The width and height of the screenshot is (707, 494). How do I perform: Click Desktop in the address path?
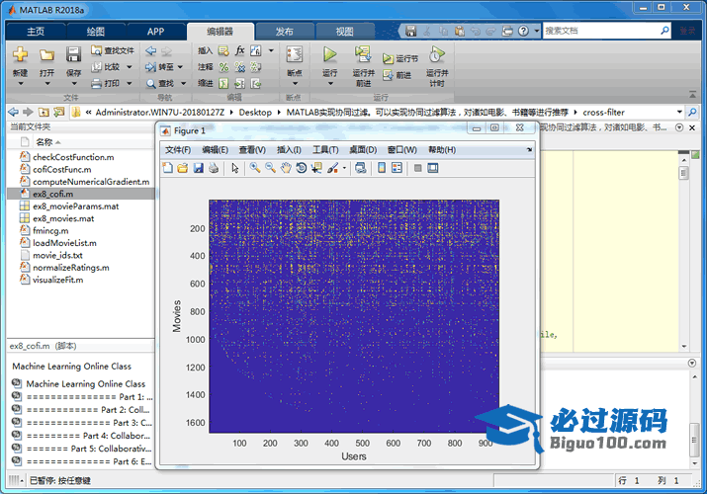pos(255,112)
